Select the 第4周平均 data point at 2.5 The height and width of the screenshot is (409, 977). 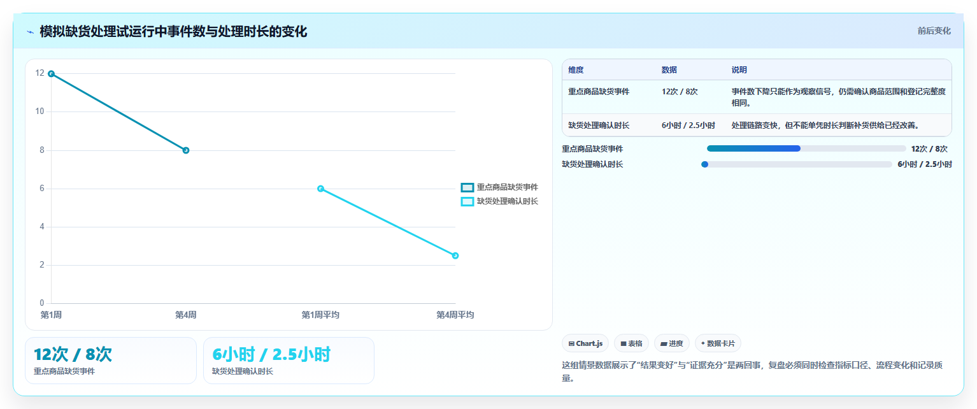[455, 255]
